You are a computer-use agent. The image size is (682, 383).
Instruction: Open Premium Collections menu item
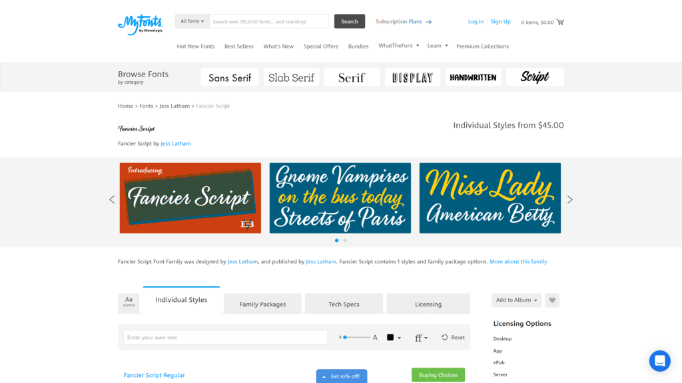[482, 47]
